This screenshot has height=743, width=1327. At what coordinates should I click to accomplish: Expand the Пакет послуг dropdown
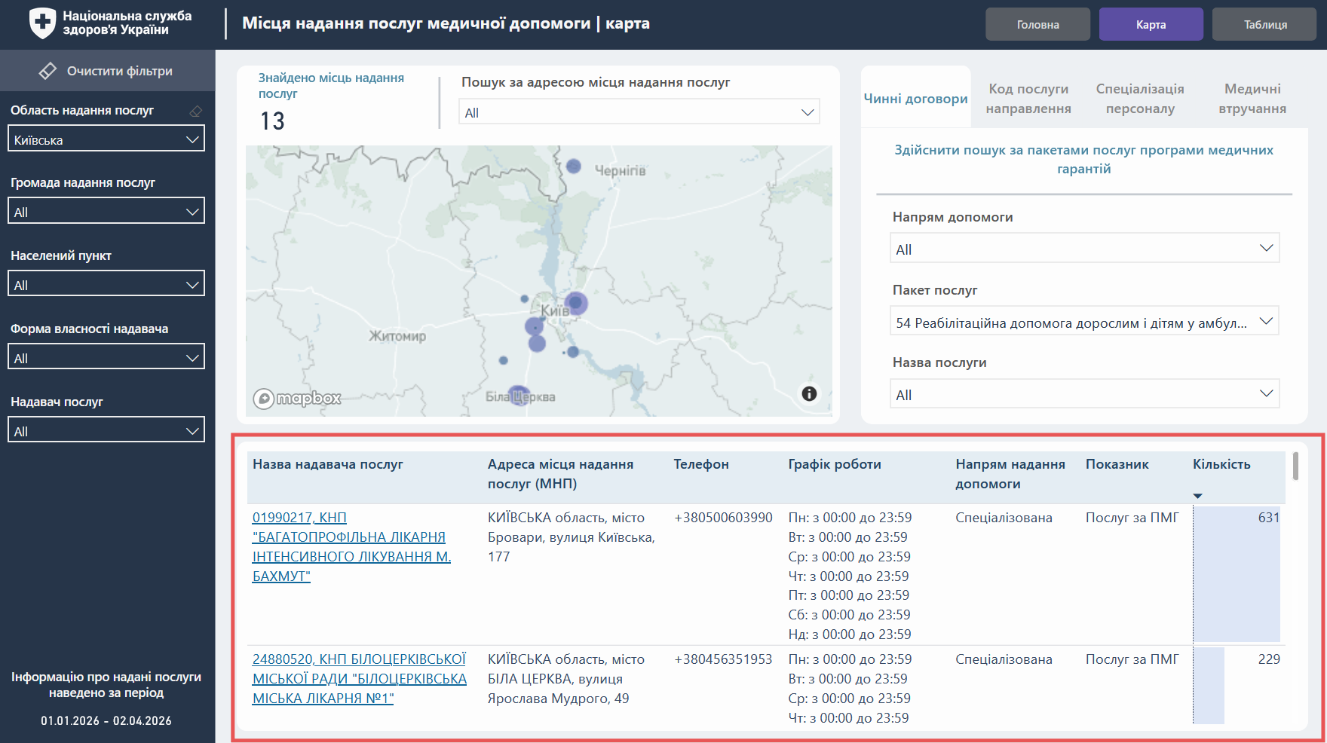(x=1084, y=322)
